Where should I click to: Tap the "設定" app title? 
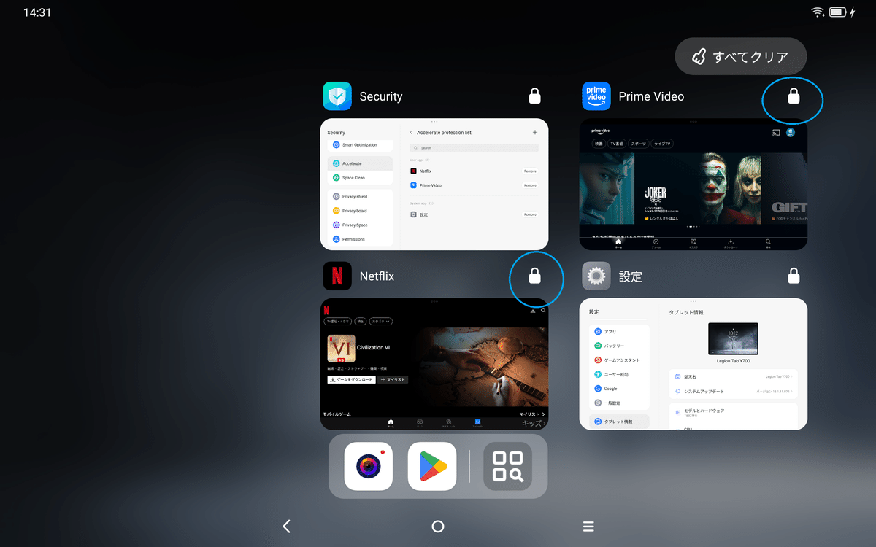[x=631, y=276]
